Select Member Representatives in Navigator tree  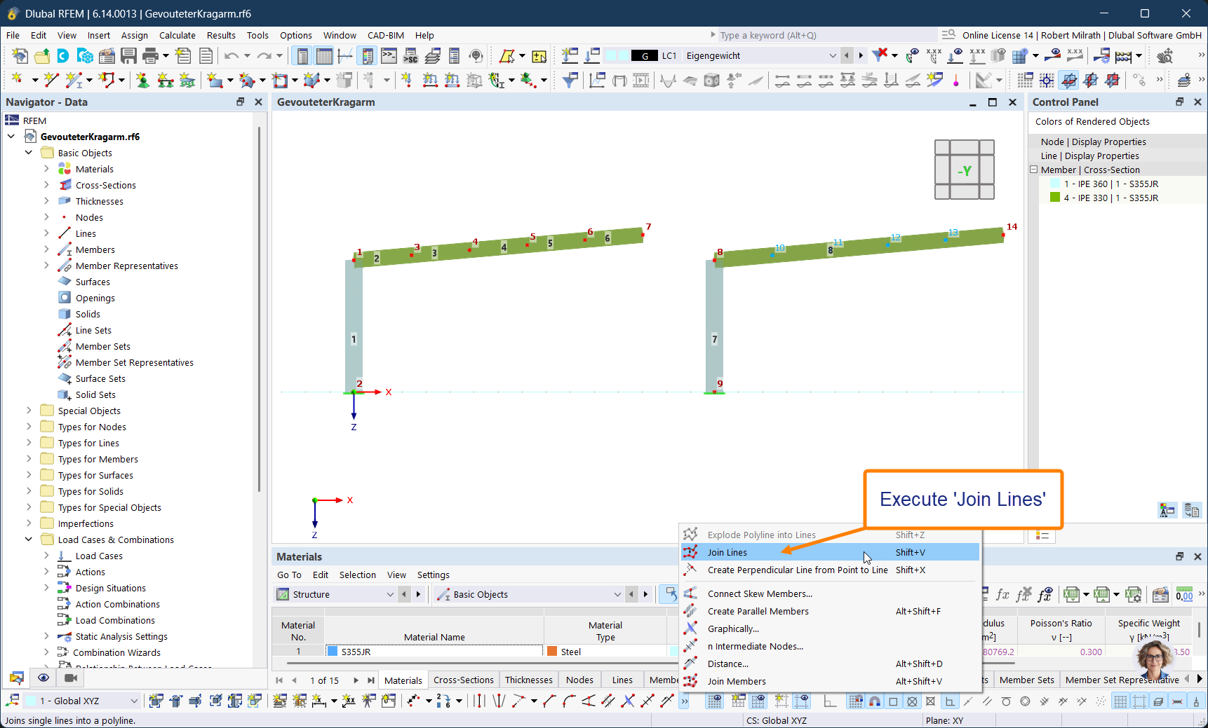126,266
